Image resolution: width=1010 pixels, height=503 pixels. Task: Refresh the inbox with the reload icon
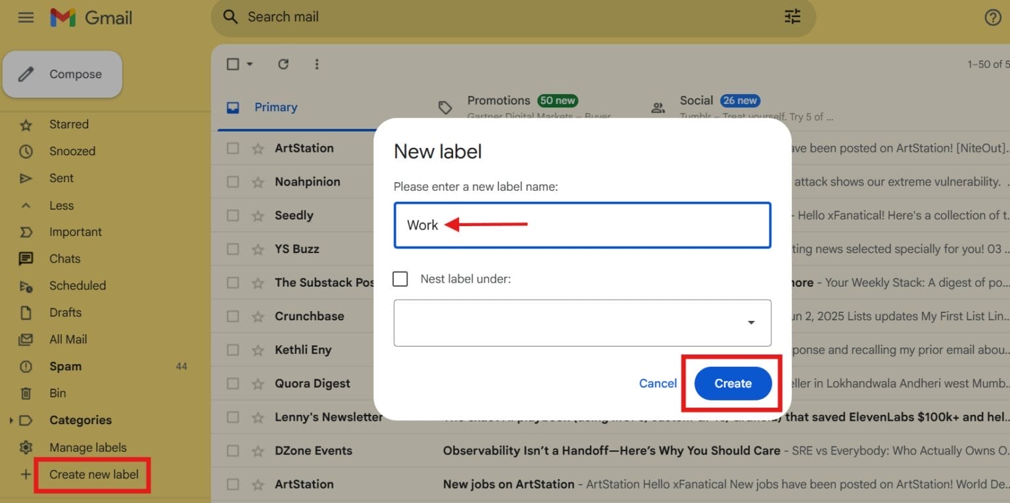click(283, 64)
